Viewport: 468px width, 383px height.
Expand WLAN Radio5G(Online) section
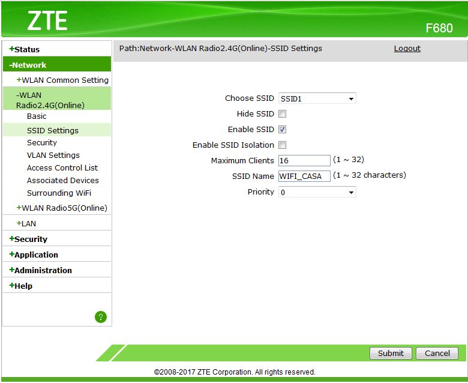click(x=62, y=208)
